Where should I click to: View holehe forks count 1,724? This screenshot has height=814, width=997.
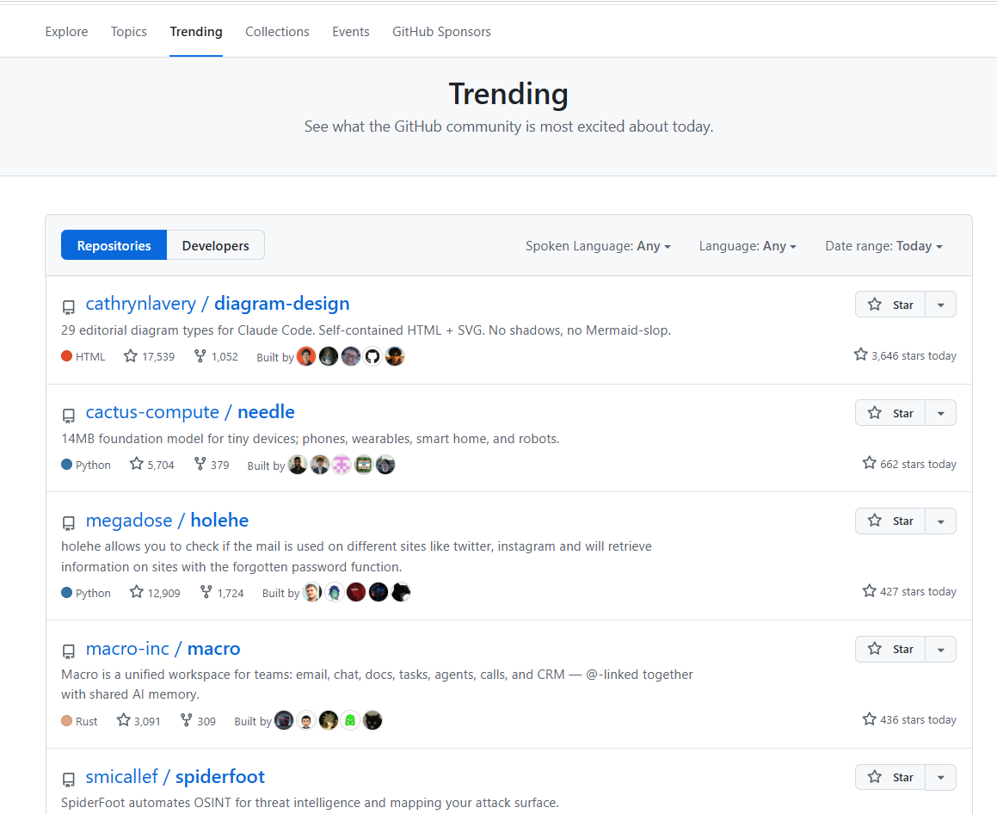coord(222,593)
